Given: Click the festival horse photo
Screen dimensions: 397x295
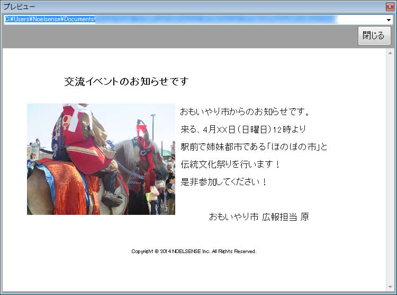Looking at the screenshot, I should (x=101, y=159).
